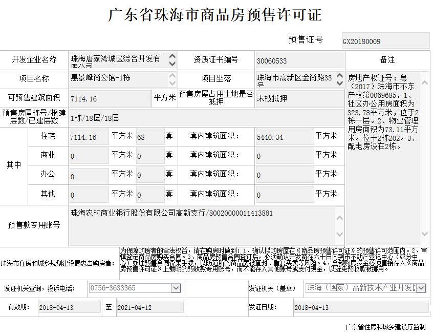
Task: Click the up arrow in 预售款专用账号 box
Action: [339, 218]
